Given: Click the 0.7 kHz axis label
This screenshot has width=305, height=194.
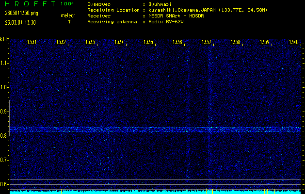Looking at the screenshot, I should (x=4, y=160).
